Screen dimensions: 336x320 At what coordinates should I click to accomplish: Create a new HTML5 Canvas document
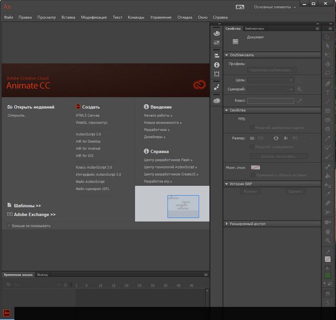pyautogui.click(x=88, y=115)
